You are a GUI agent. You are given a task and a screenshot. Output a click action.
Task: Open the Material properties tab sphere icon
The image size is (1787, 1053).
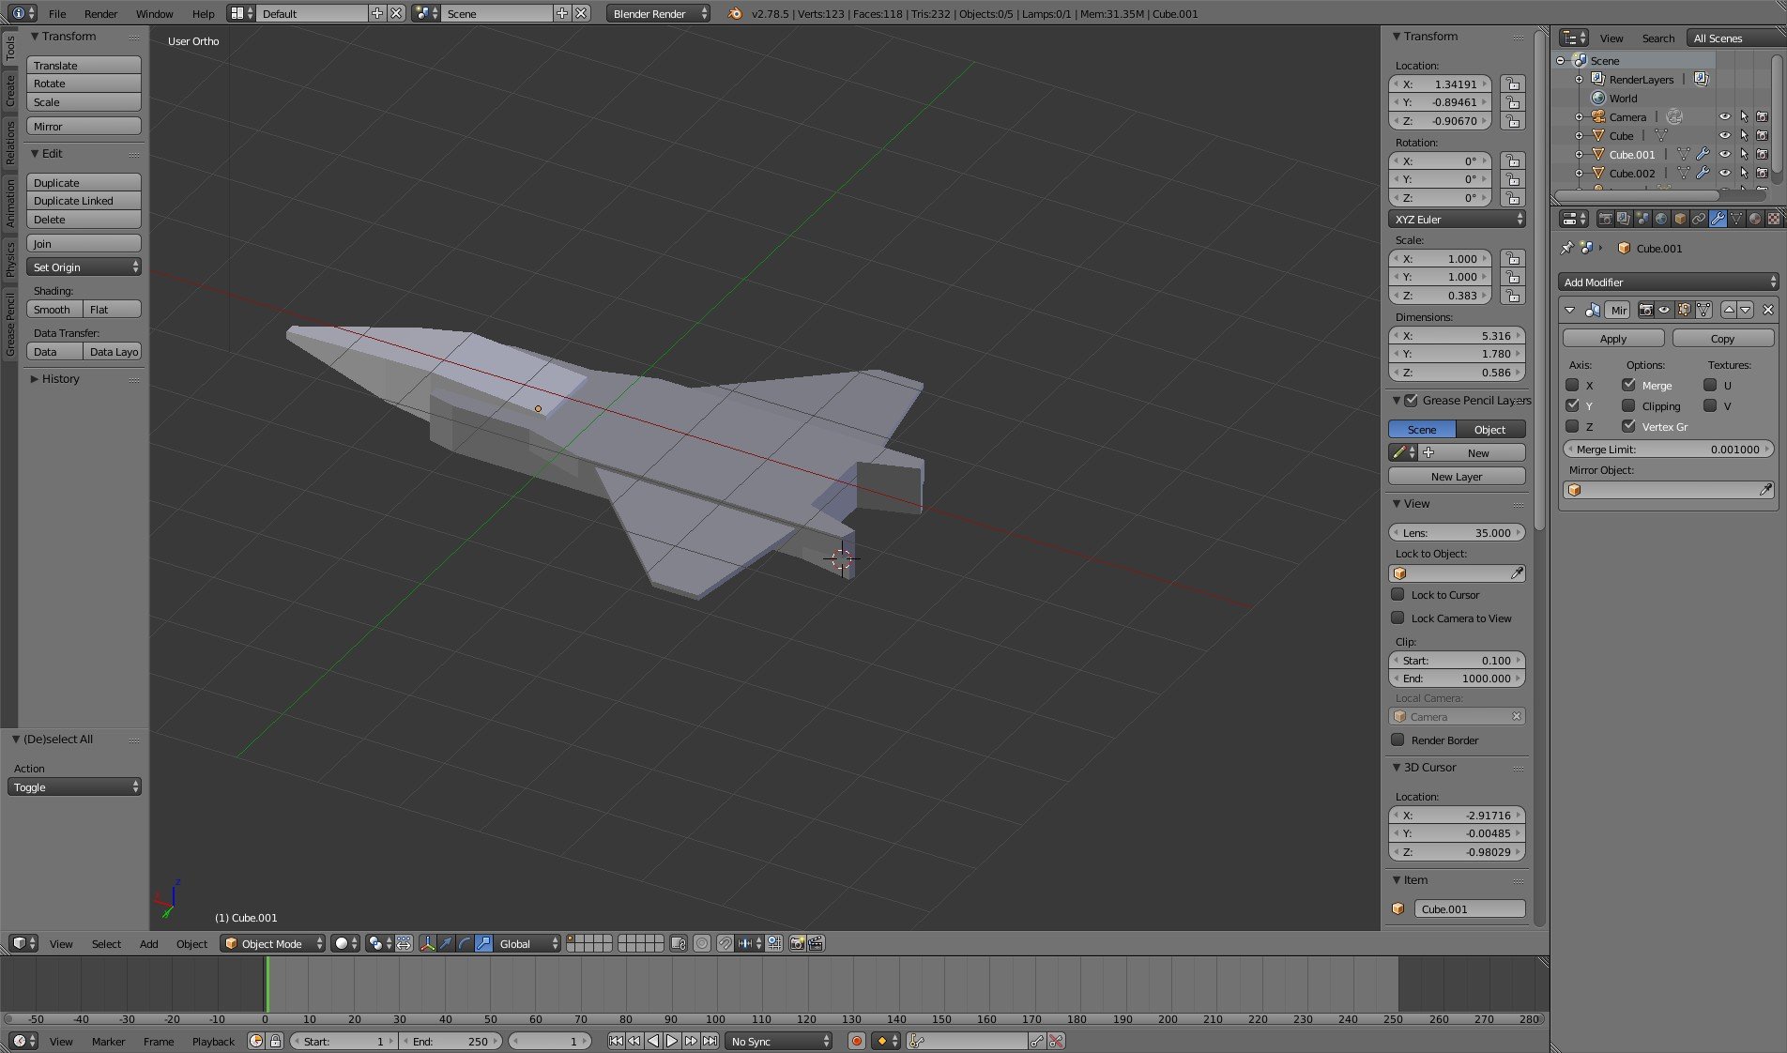point(1755,219)
